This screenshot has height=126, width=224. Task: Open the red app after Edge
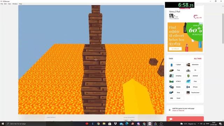(133, 124)
